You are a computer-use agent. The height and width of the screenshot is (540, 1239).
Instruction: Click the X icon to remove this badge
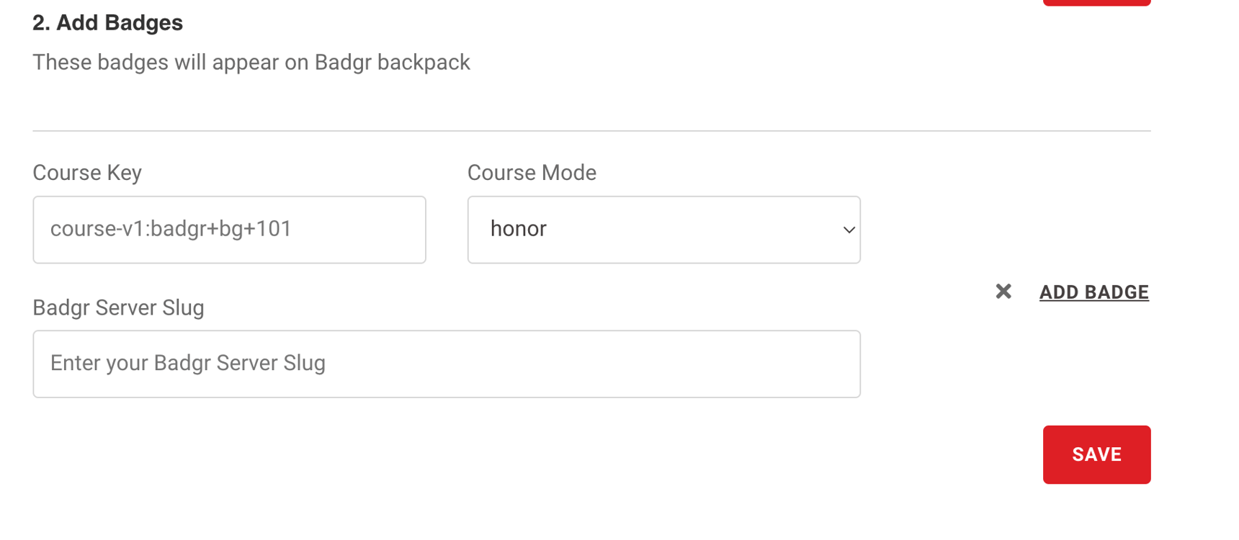point(1004,292)
